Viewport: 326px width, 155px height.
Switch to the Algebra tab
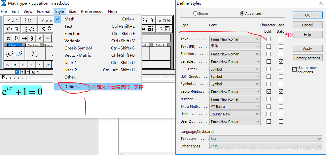[15, 45]
